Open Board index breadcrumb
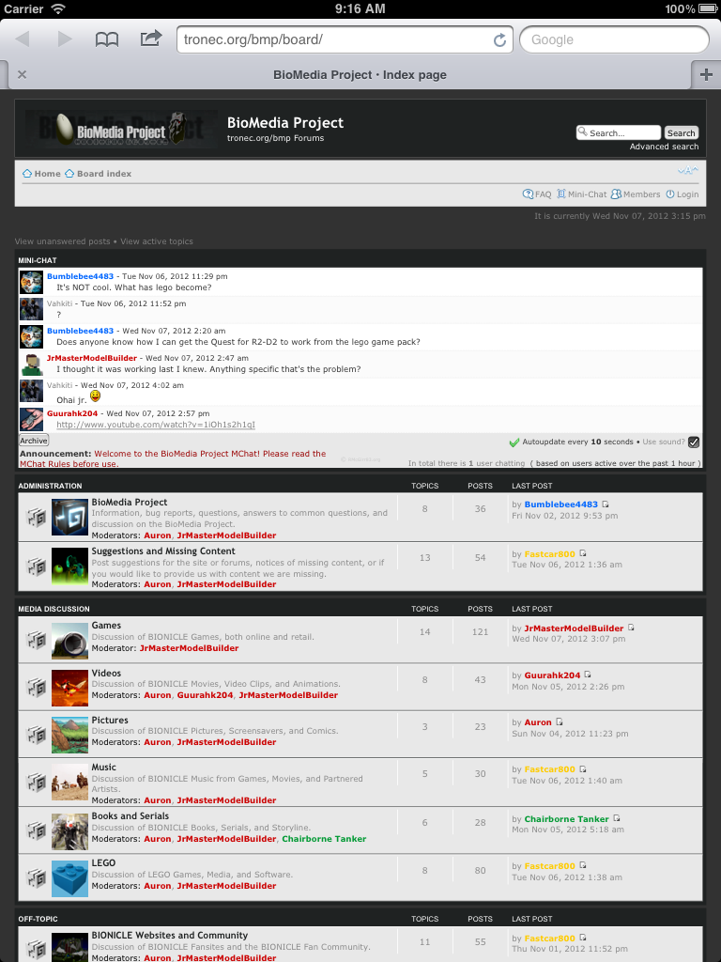The height and width of the screenshot is (962, 721). tap(98, 174)
